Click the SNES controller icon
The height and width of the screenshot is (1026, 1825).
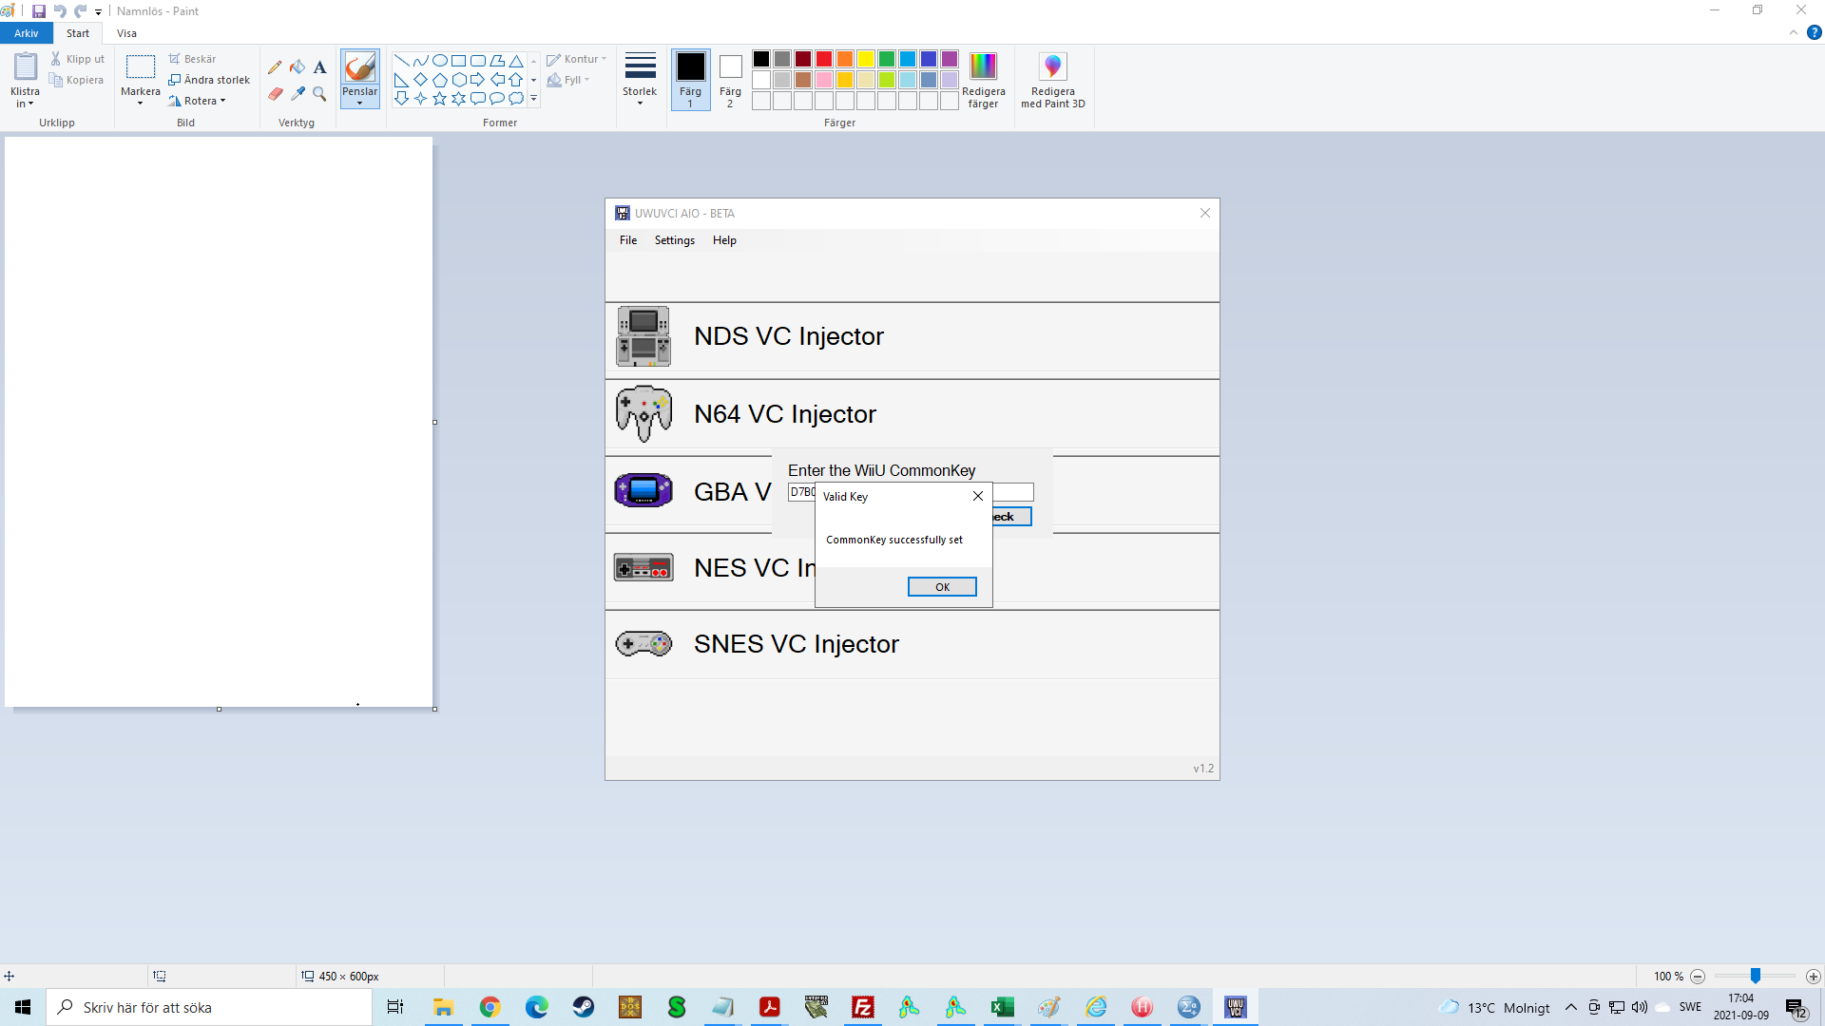(644, 644)
